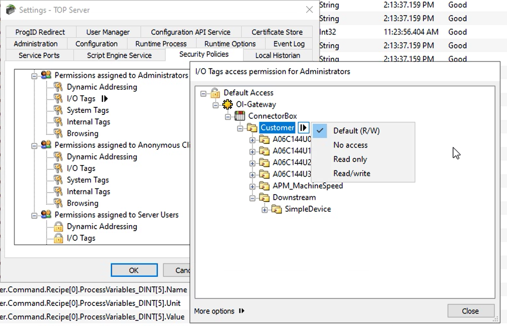Image resolution: width=507 pixels, height=326 pixels.
Task: Collapse the Downstream folder node
Action: point(252,198)
